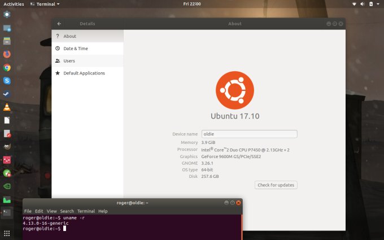Image resolution: width=384 pixels, height=240 pixels.
Task: Click the Check for updates button
Action: [276, 185]
